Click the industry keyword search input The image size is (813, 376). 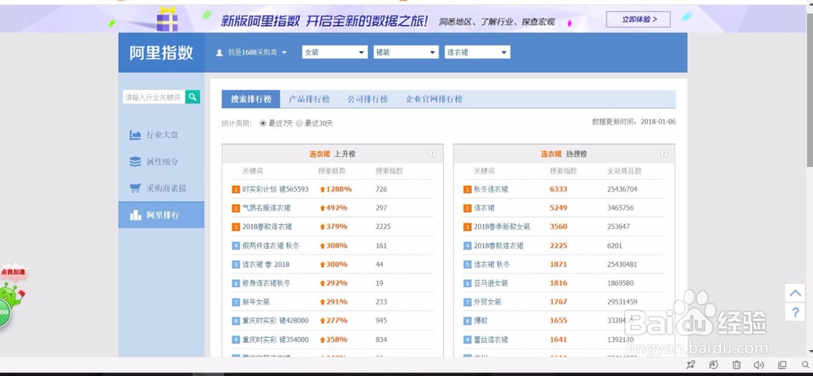(x=154, y=97)
